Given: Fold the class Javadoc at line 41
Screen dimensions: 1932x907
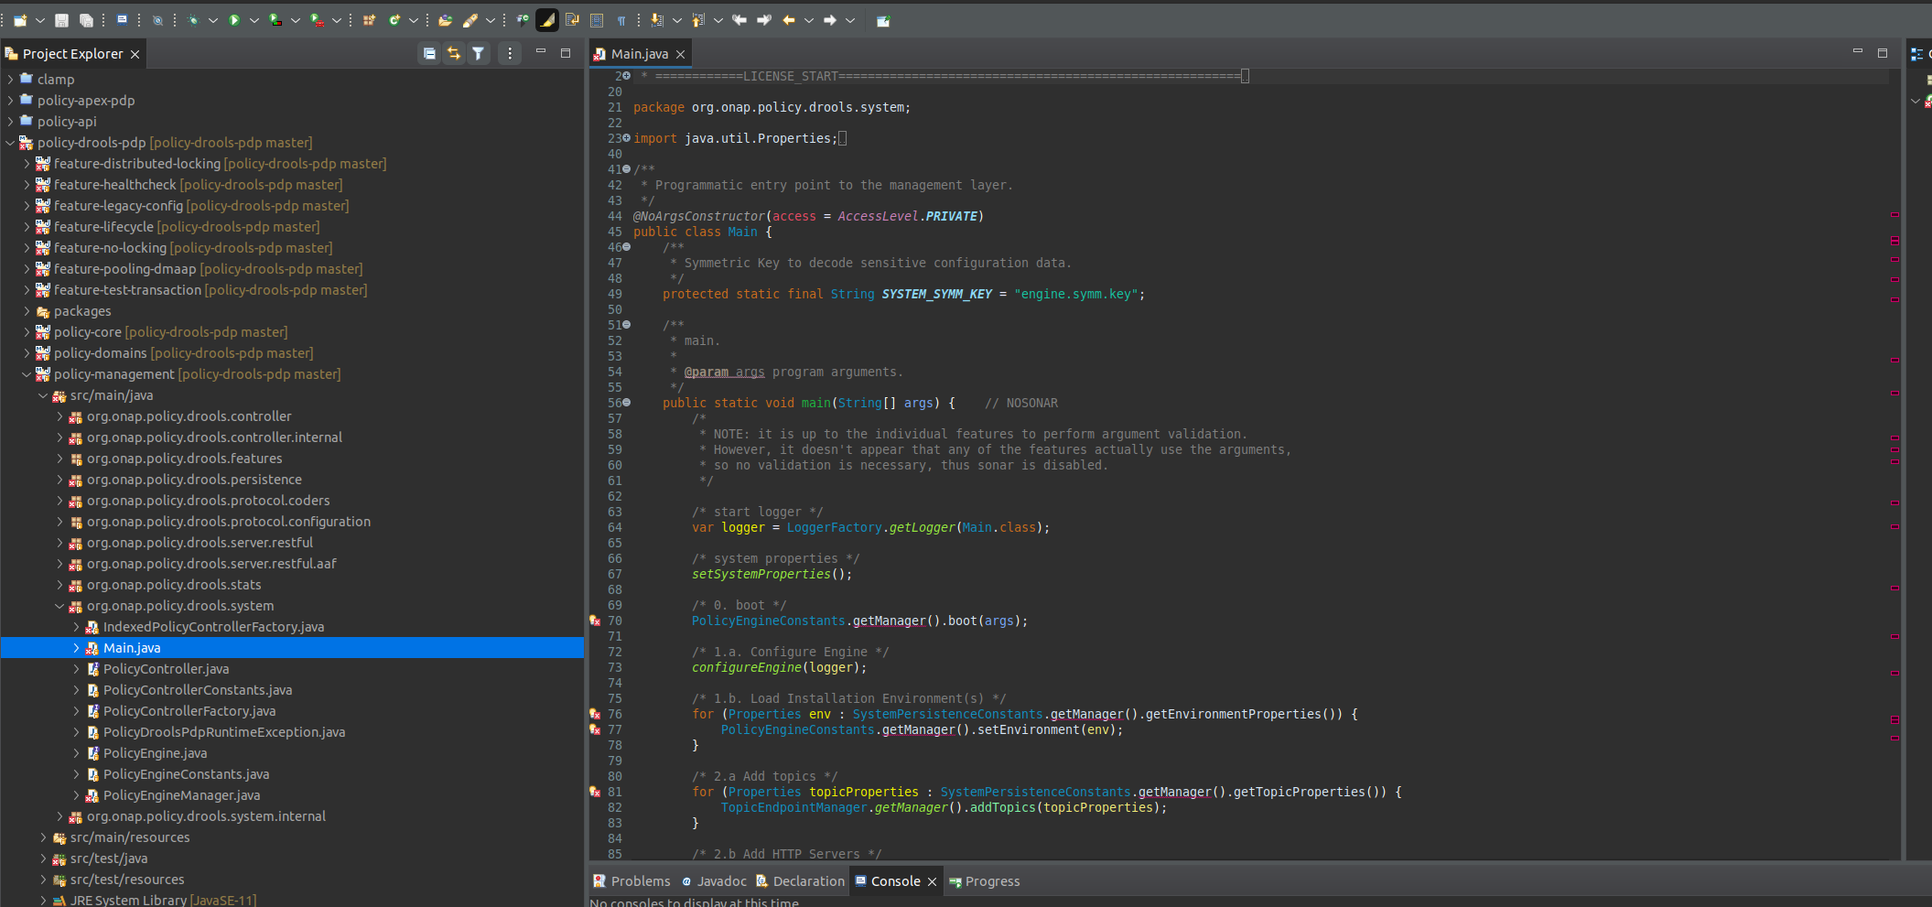Looking at the screenshot, I should (x=627, y=168).
